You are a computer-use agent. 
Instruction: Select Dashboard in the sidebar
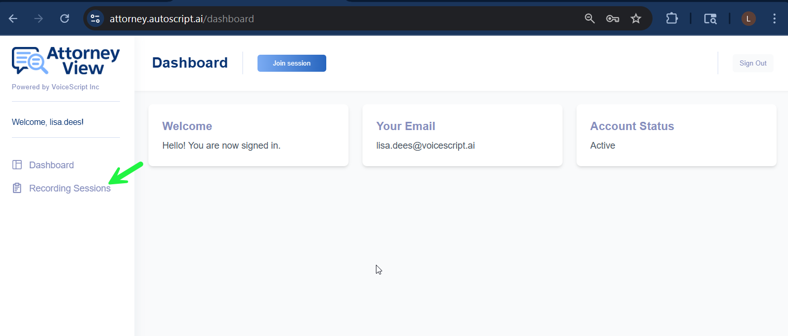pos(51,165)
